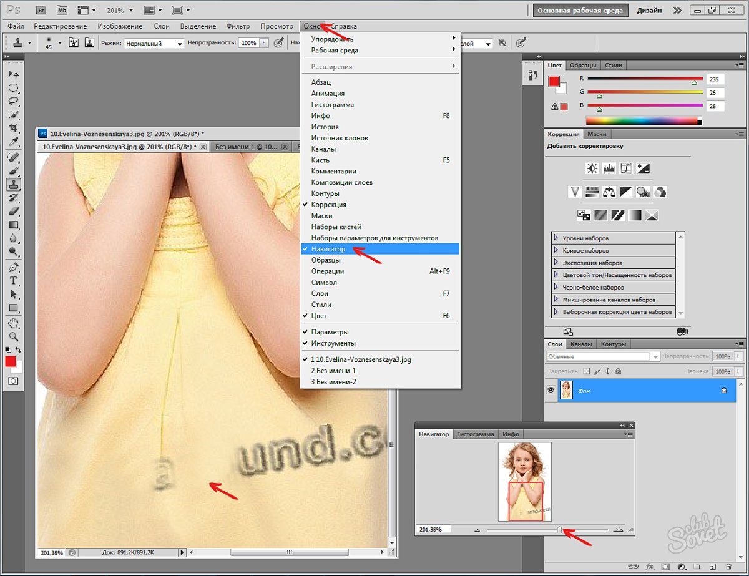Select the Quick Selection tool
749x576 pixels.
pos(13,115)
